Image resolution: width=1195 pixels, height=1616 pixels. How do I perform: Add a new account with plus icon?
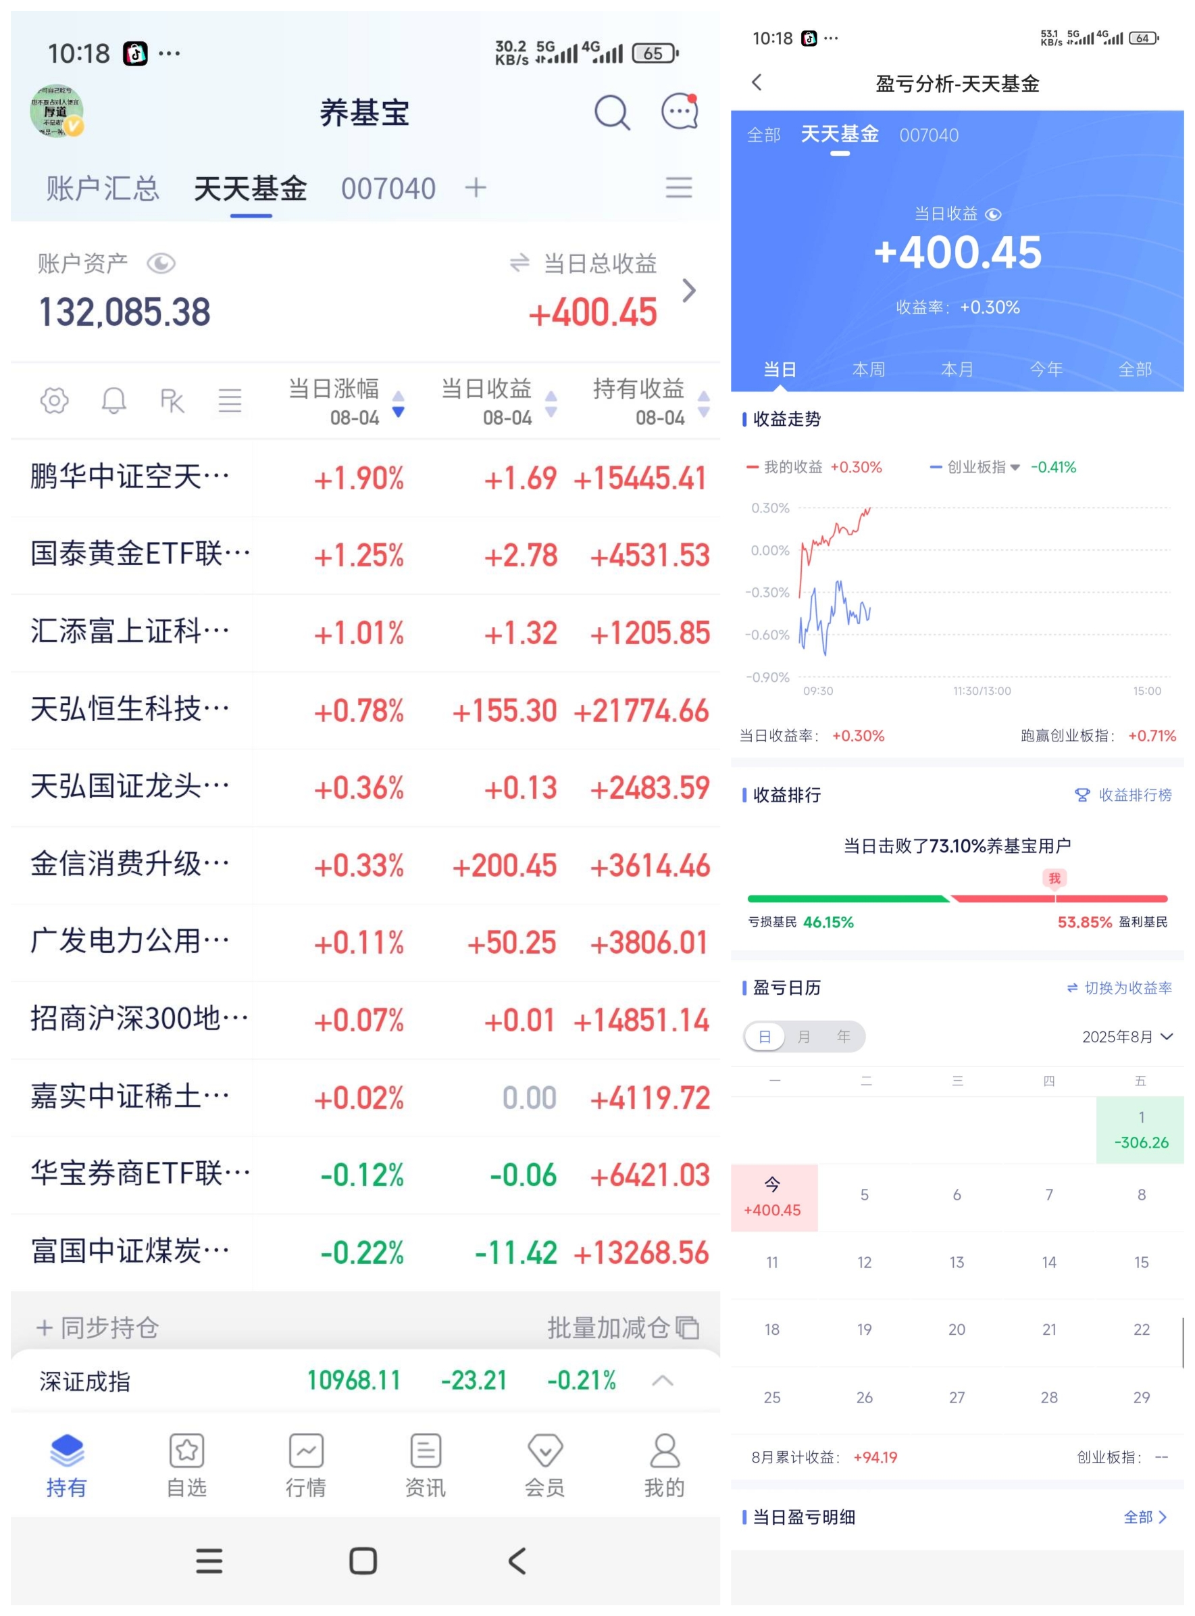coord(476,187)
